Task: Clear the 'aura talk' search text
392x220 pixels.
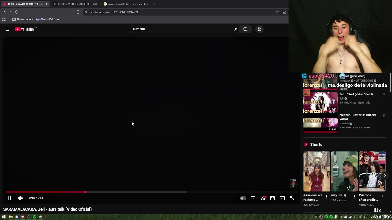Action: coord(236,29)
